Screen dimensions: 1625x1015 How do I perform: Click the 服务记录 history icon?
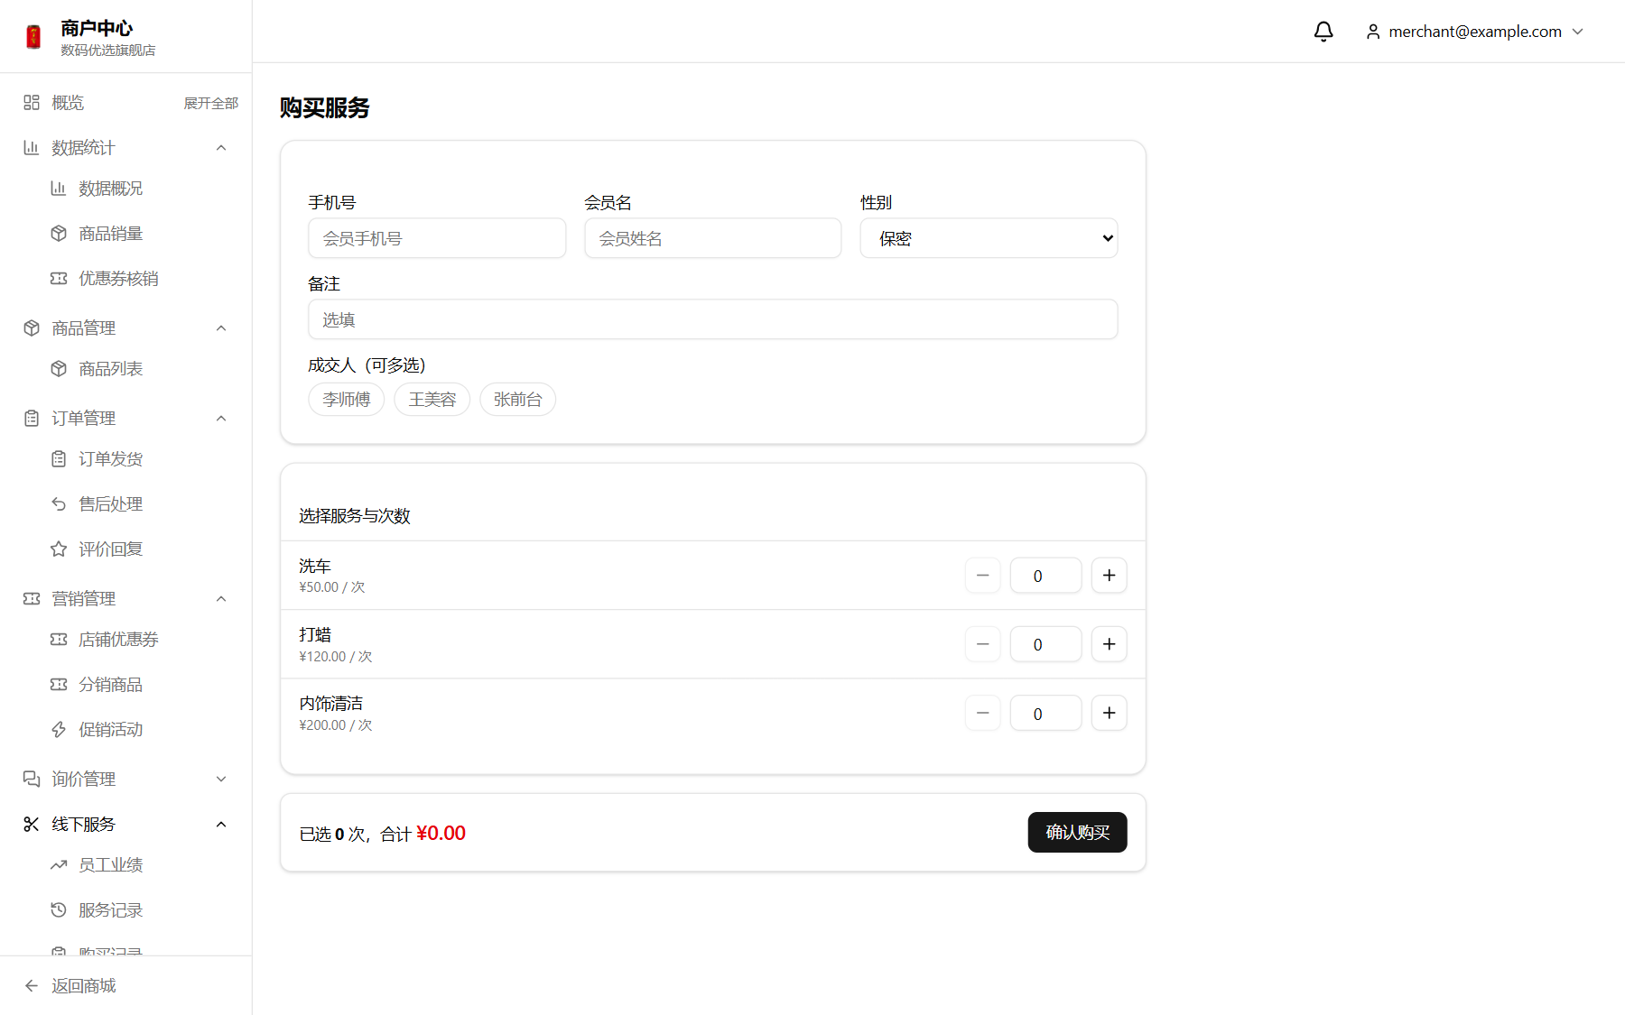coord(59,910)
